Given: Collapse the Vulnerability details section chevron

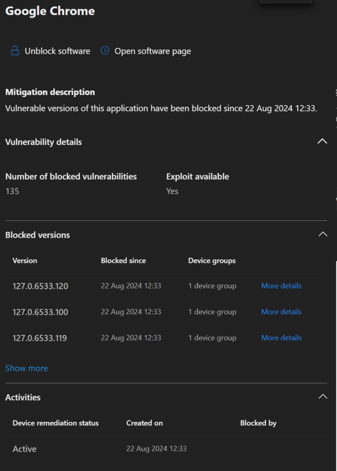Looking at the screenshot, I should tap(322, 142).
